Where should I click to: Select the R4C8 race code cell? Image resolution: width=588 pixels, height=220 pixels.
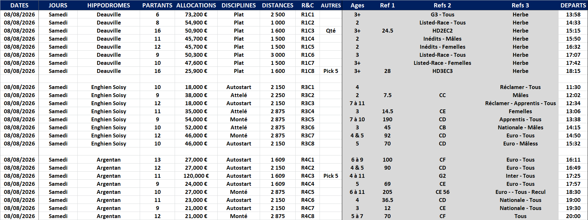(308, 216)
